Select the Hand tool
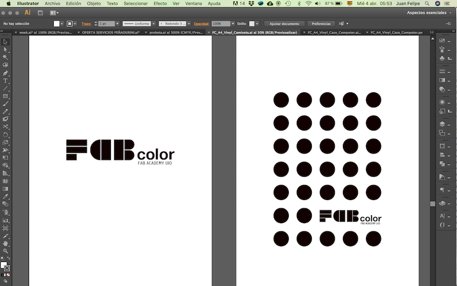This screenshot has width=457, height=286. click(5, 243)
